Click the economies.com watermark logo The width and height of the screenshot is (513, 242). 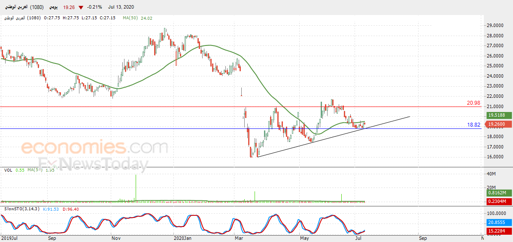tap(94, 147)
